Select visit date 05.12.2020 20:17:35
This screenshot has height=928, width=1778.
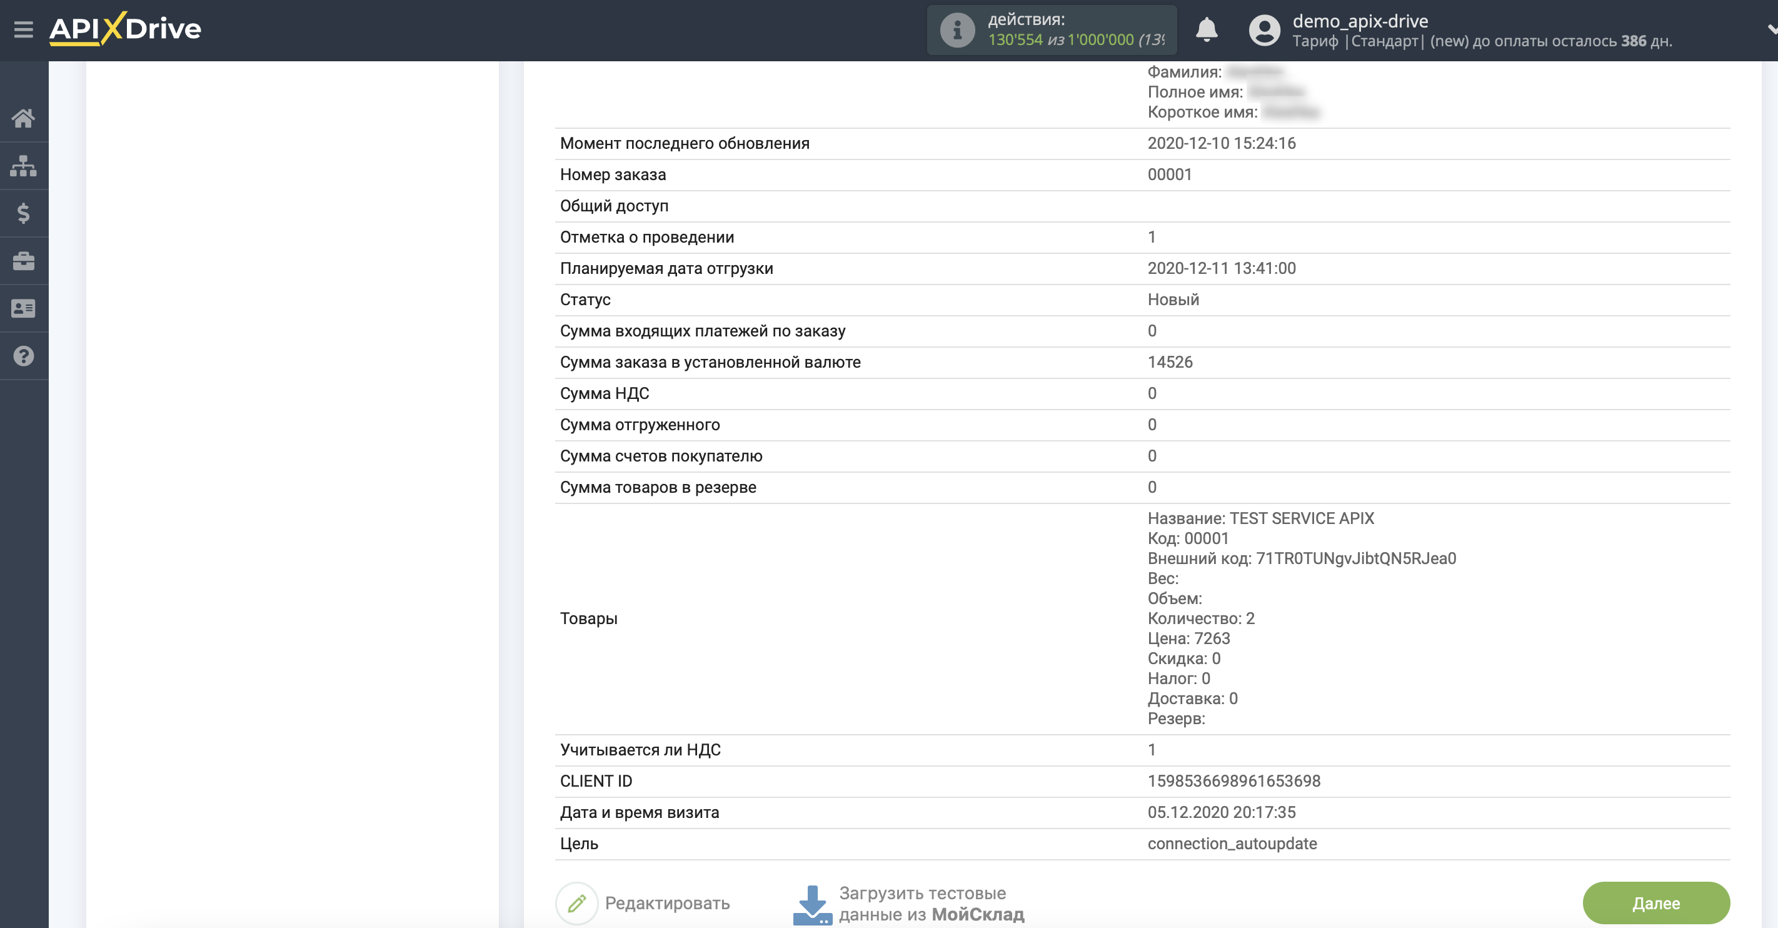[1221, 813]
